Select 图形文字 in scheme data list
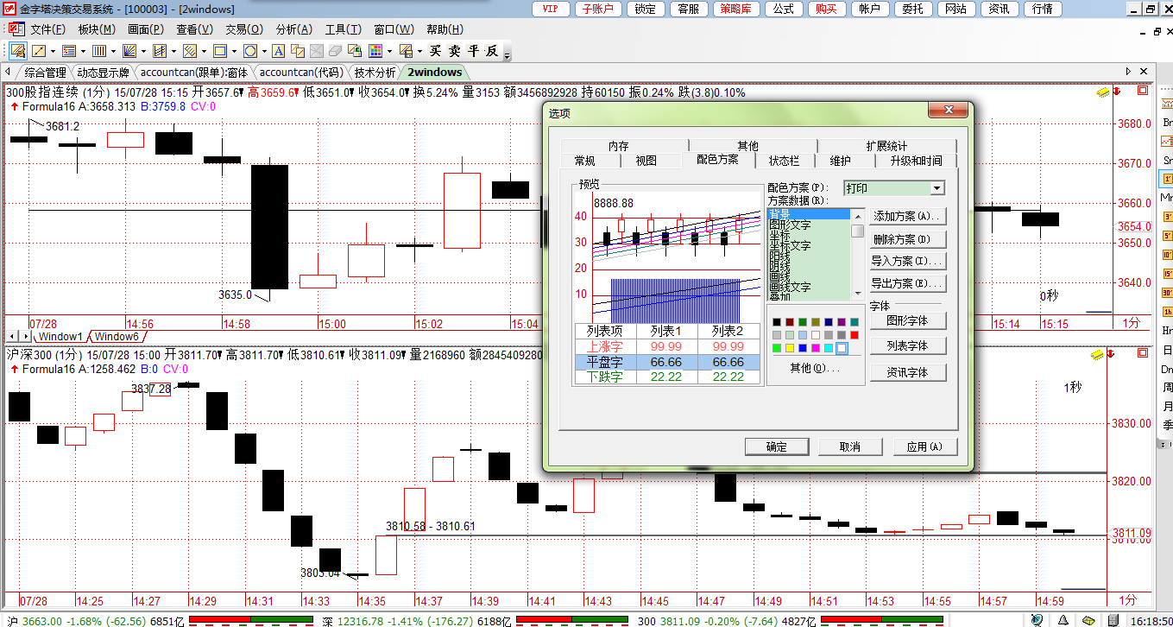Viewport: 1173px width, 627px height. point(790,225)
